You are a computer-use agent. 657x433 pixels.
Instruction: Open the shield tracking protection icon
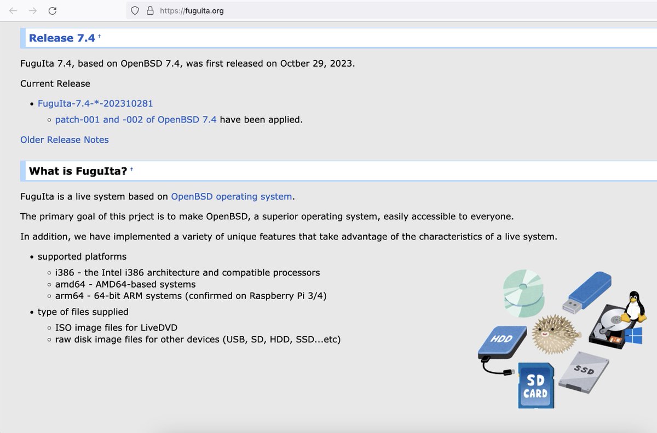coord(135,10)
